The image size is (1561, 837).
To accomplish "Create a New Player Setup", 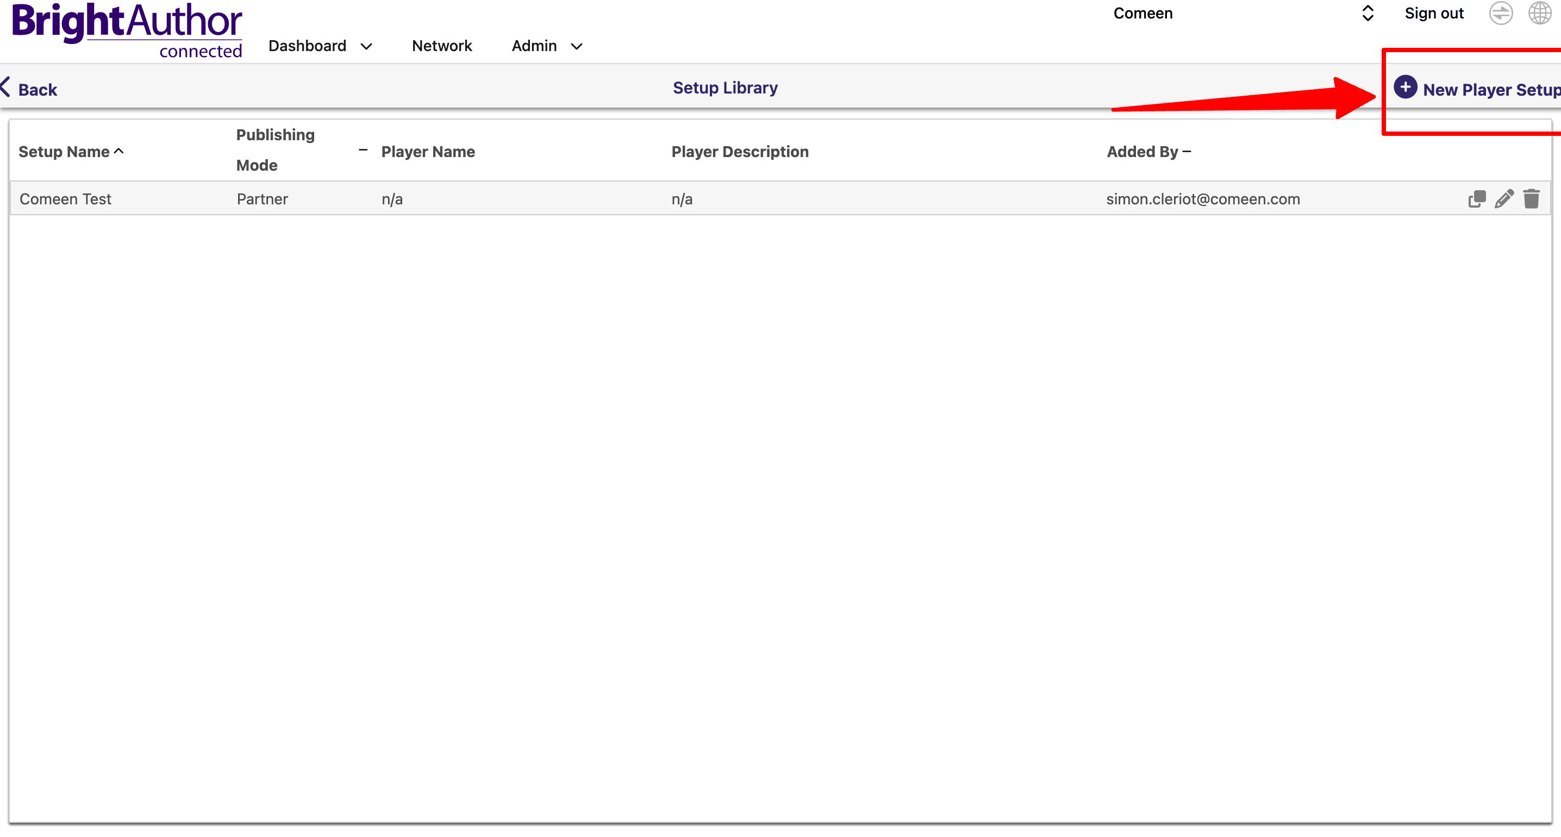I will tap(1477, 89).
